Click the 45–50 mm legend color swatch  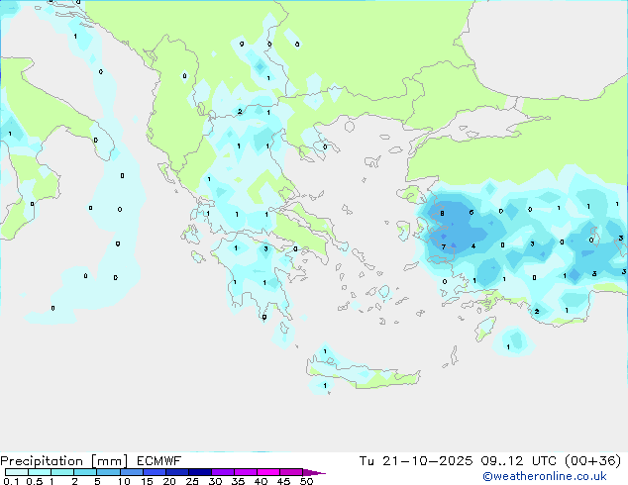(x=291, y=472)
